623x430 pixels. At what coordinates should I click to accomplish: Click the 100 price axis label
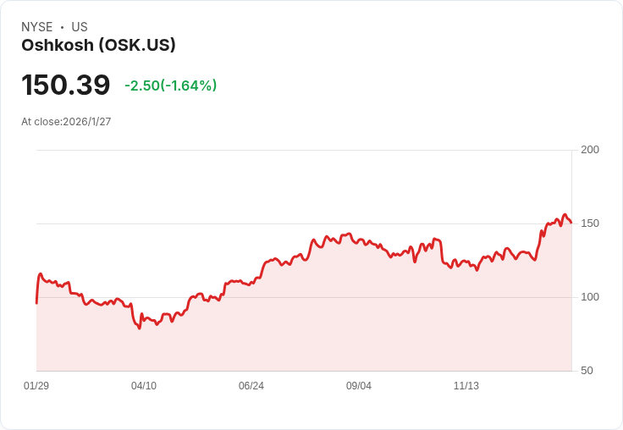coord(590,297)
